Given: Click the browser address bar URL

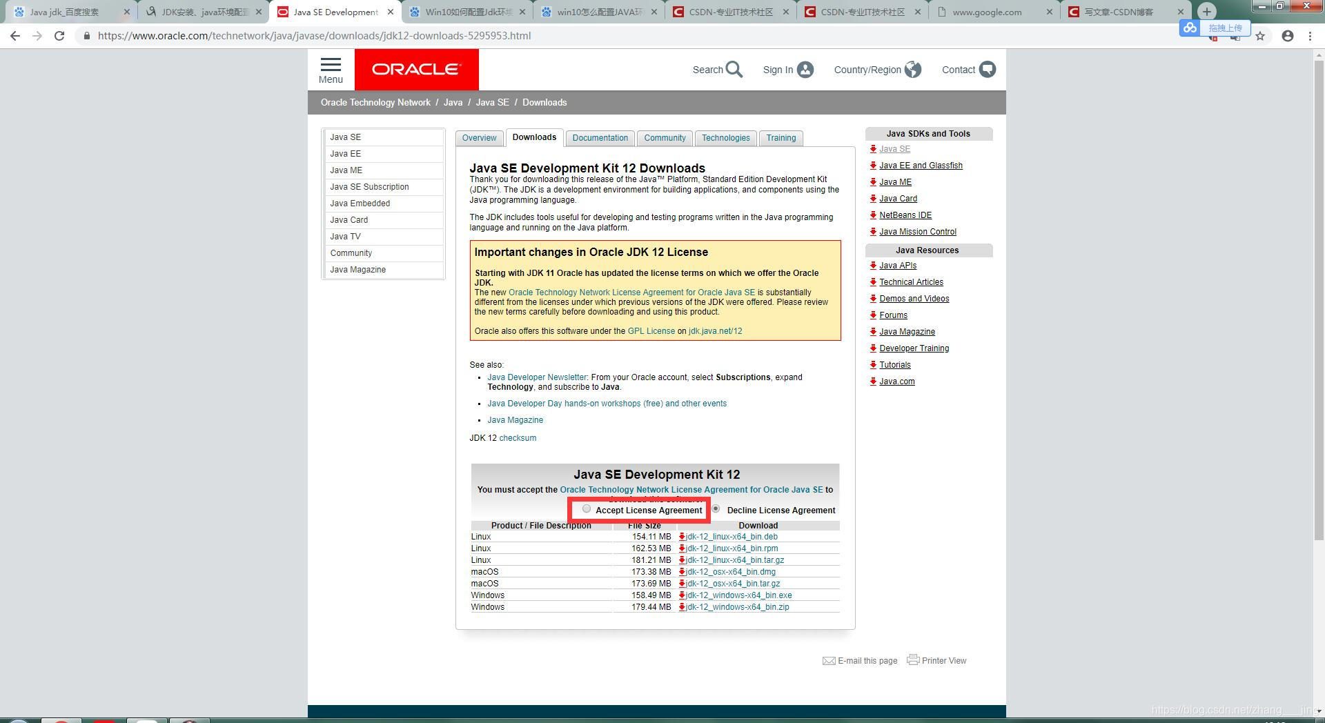Looking at the screenshot, I should (x=314, y=36).
